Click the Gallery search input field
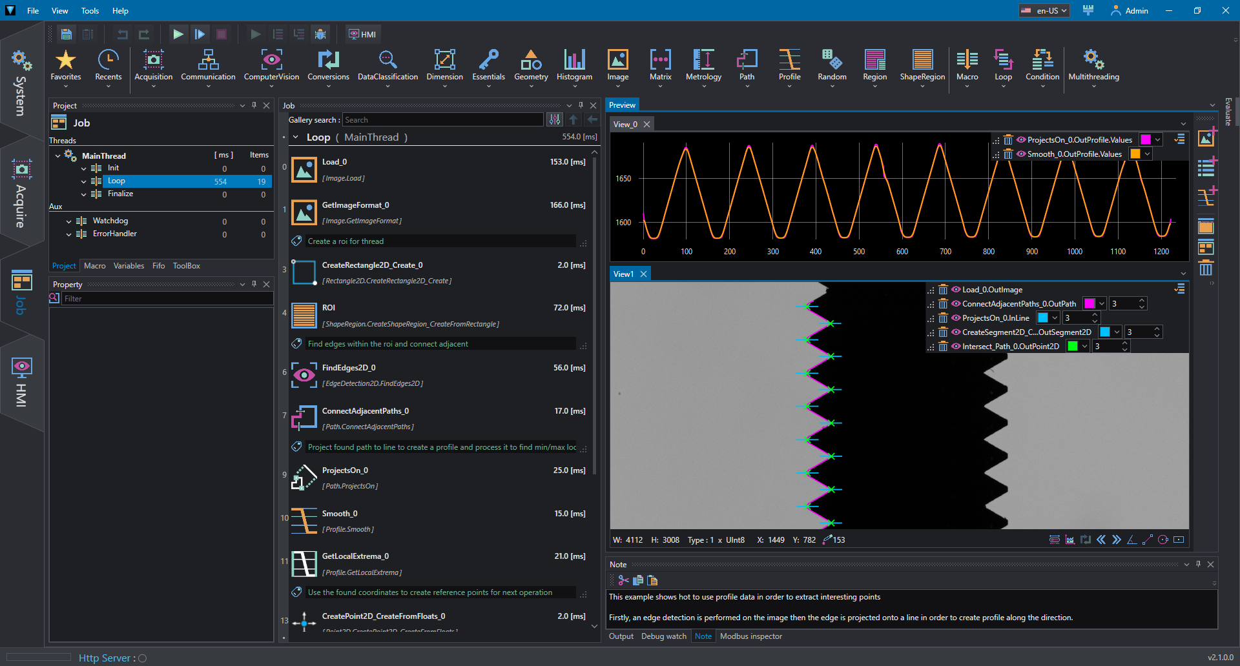This screenshot has height=666, width=1240. pos(442,120)
